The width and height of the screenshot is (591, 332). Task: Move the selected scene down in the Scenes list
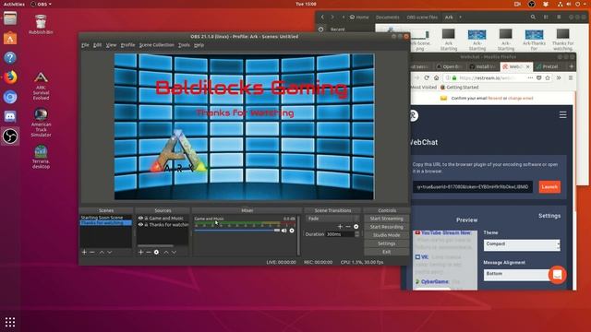coord(110,252)
